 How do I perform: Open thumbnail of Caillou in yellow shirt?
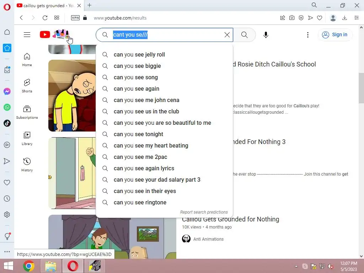72,96
